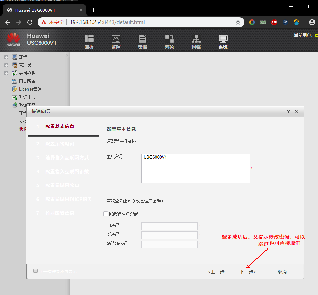Select wizard step 配置局域网DHCP服务
This screenshot has height=295, width=318.
(68, 200)
